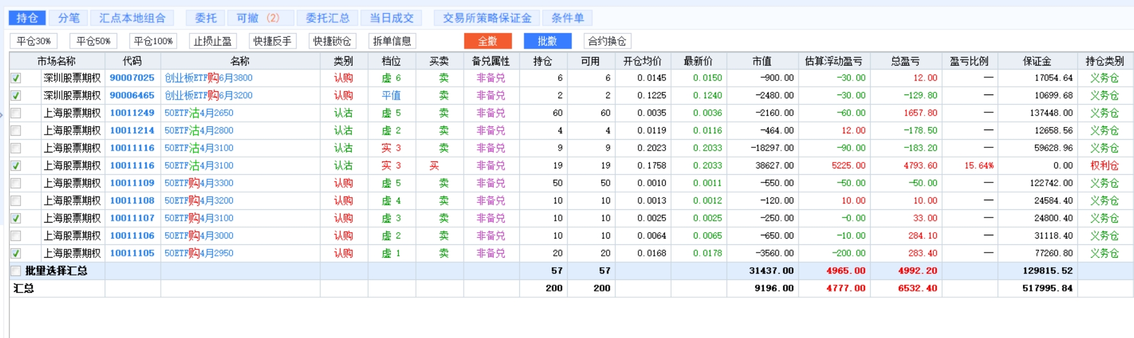Open the 委托汇总 tab
The width and height of the screenshot is (1134, 338).
pos(327,18)
